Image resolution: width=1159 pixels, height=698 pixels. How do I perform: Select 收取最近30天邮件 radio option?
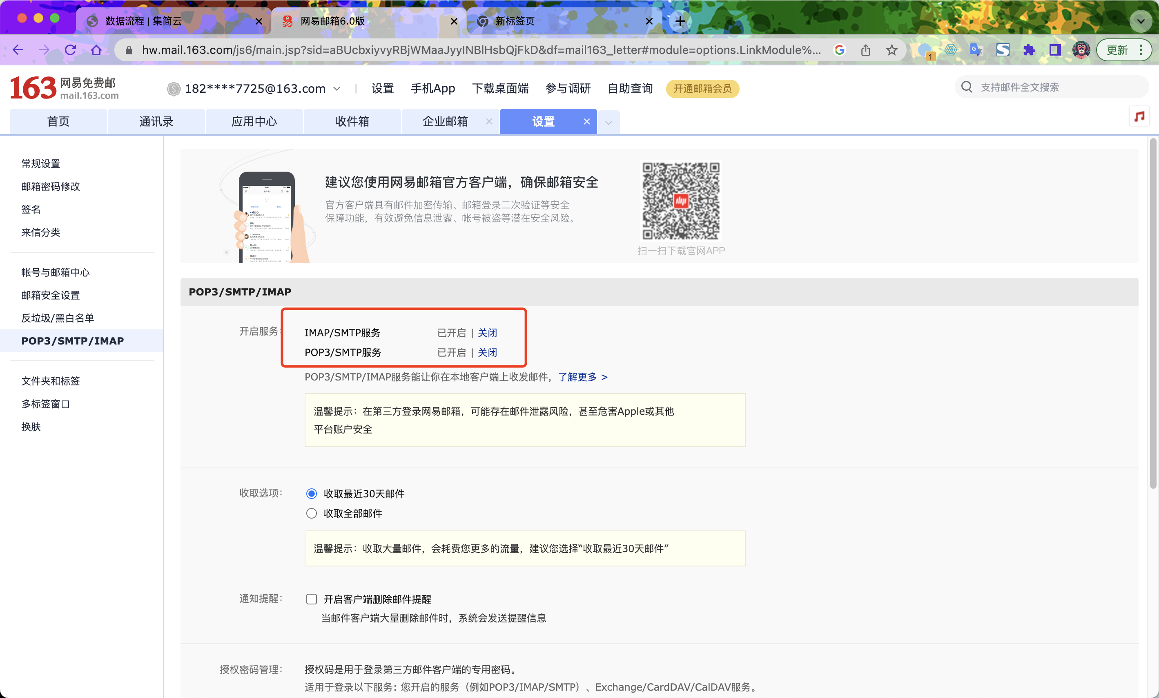point(312,493)
